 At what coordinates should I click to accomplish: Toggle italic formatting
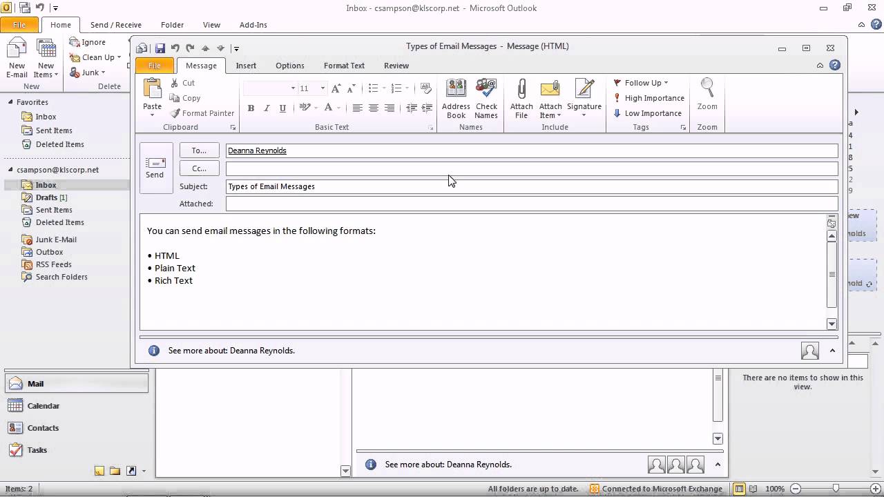(x=267, y=108)
